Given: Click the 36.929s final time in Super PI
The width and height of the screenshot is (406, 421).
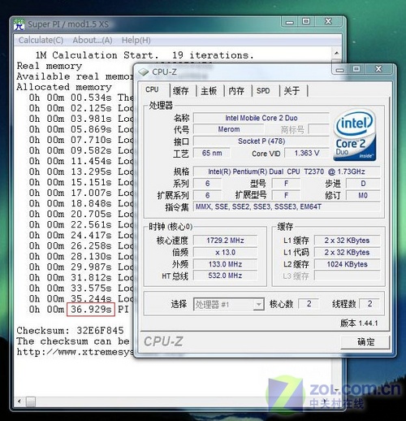Looking at the screenshot, I should coord(91,310).
